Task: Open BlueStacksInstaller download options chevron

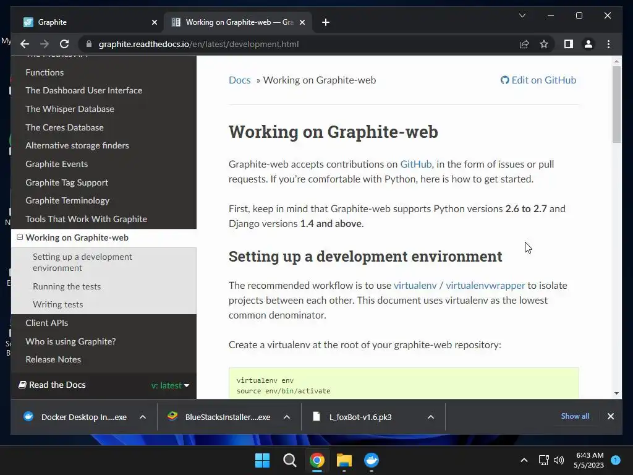Action: coord(287,417)
